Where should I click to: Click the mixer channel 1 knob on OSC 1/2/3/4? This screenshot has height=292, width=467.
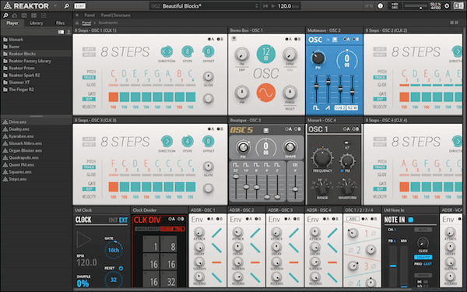(353, 233)
